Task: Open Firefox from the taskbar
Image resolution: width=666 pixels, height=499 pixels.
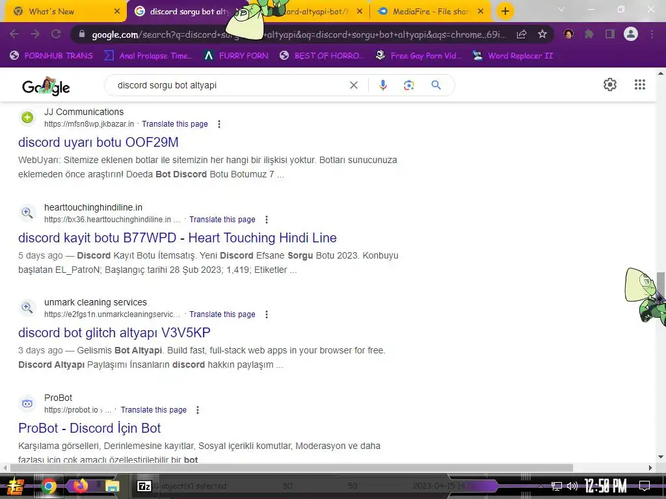Action: click(x=80, y=485)
